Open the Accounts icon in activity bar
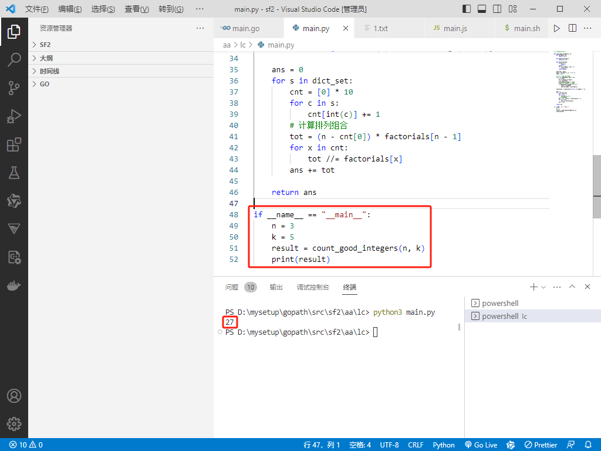 14,396
